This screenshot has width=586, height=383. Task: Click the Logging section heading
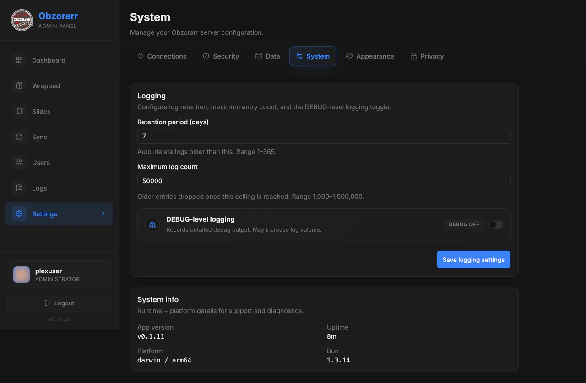pyautogui.click(x=152, y=96)
